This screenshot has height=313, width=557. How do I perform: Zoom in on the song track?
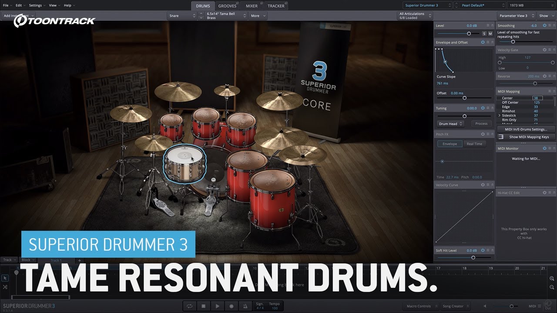coord(552,279)
